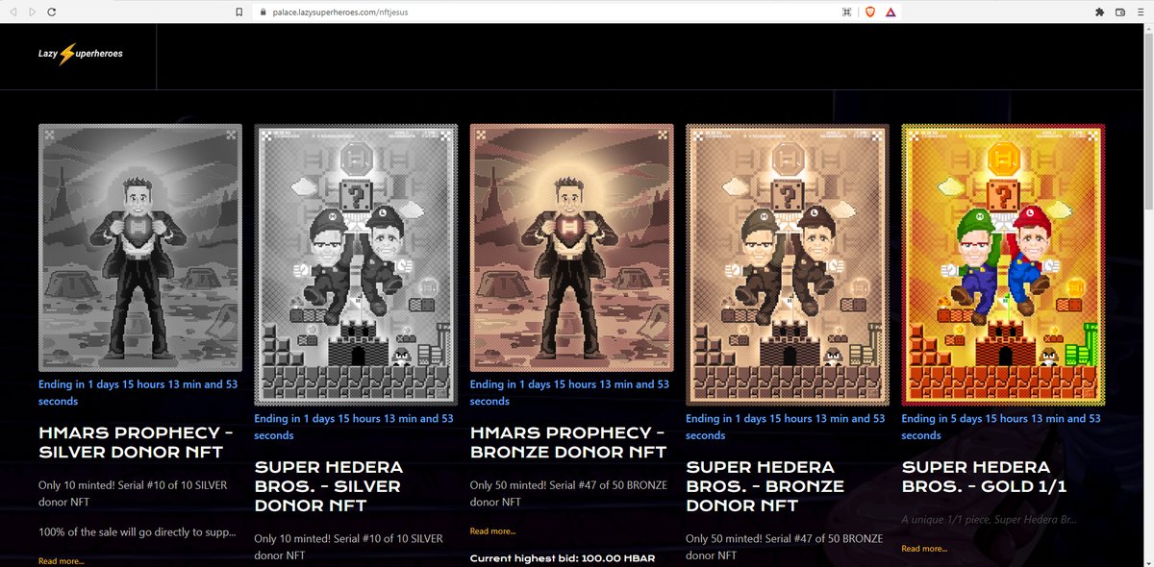1154x567 pixels.
Task: Open the HMARS Prophecy Bronze NFT image
Action: click(571, 248)
